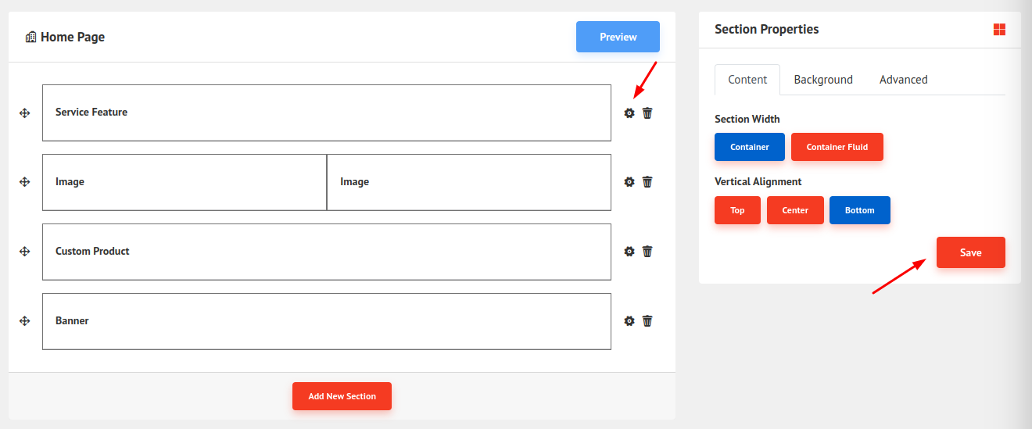Click Add New Section button
Image resolution: width=1032 pixels, height=429 pixels.
[342, 396]
